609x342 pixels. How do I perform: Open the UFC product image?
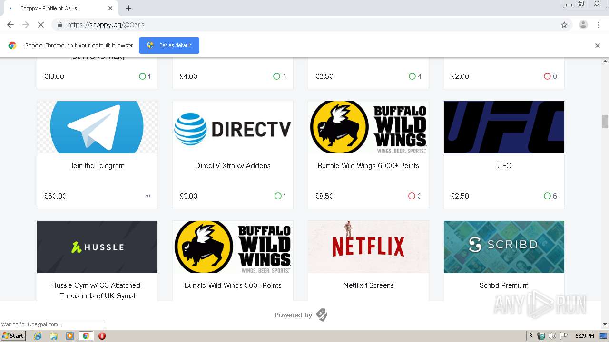[504, 127]
